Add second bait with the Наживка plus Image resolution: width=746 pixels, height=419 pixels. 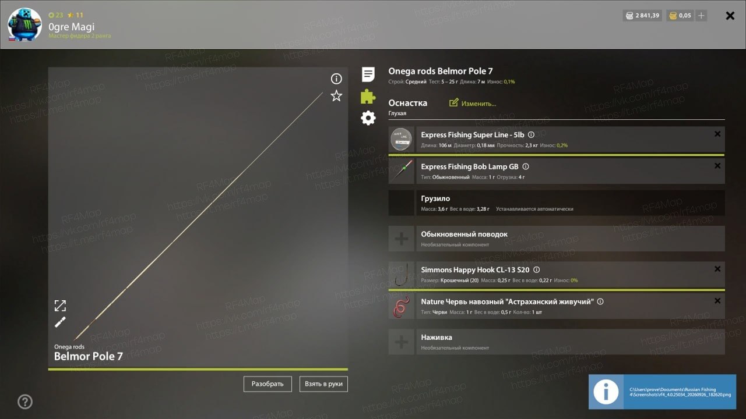coord(401,342)
